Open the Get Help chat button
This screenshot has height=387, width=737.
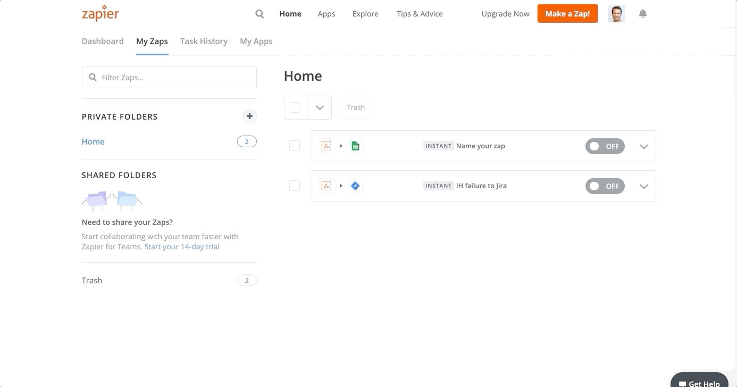pos(699,381)
